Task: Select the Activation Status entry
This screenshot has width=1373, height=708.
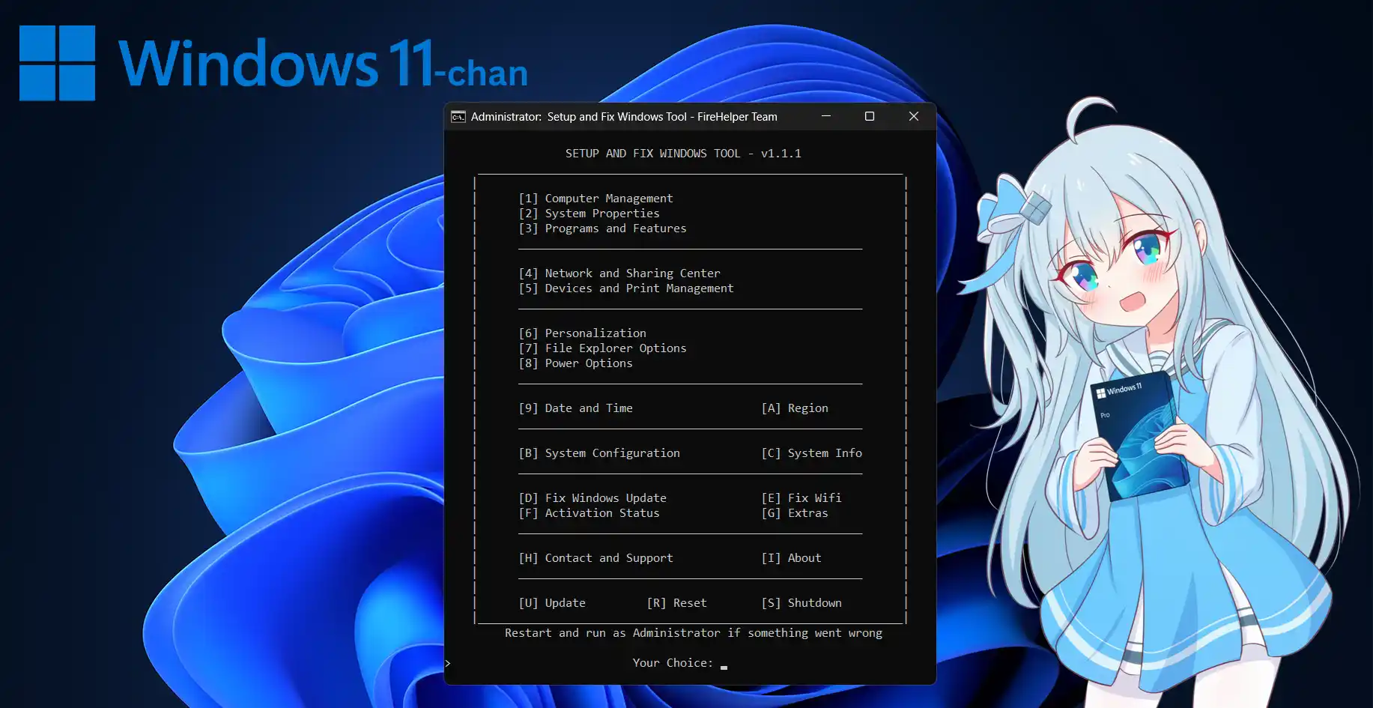Action: click(589, 513)
